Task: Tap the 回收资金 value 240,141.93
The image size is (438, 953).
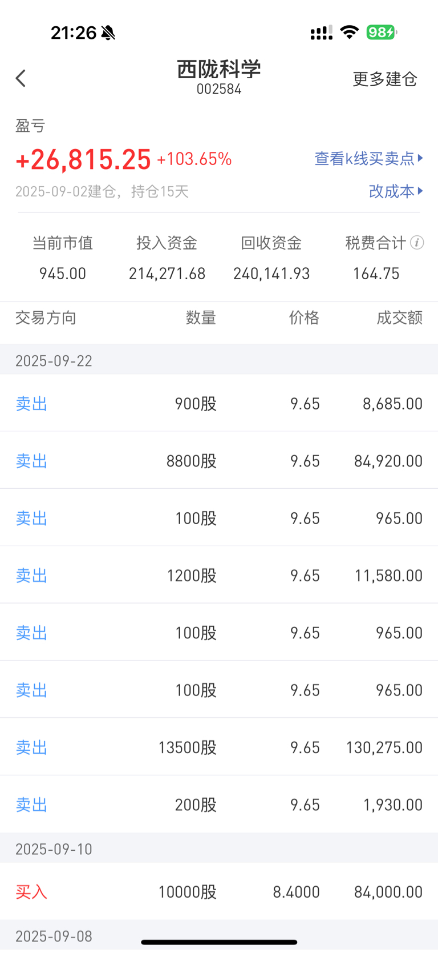Action: [271, 274]
